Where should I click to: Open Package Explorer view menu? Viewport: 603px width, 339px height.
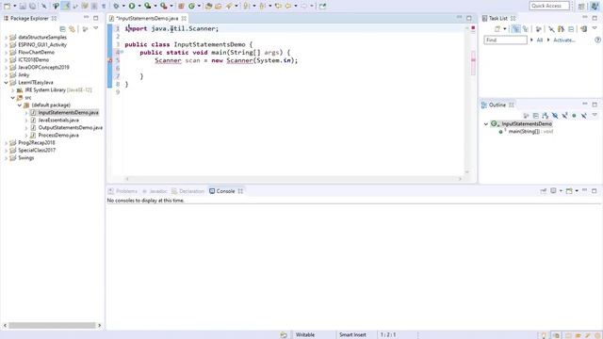pyautogui.click(x=96, y=29)
